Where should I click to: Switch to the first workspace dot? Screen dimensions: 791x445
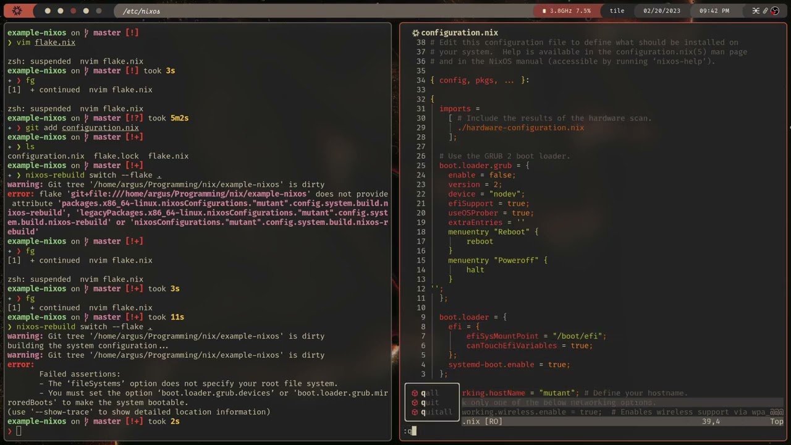48,11
